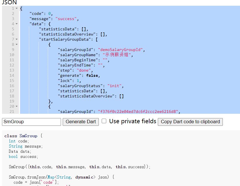
Task: Fold the second salary group object at line 20
Action: [17, 106]
